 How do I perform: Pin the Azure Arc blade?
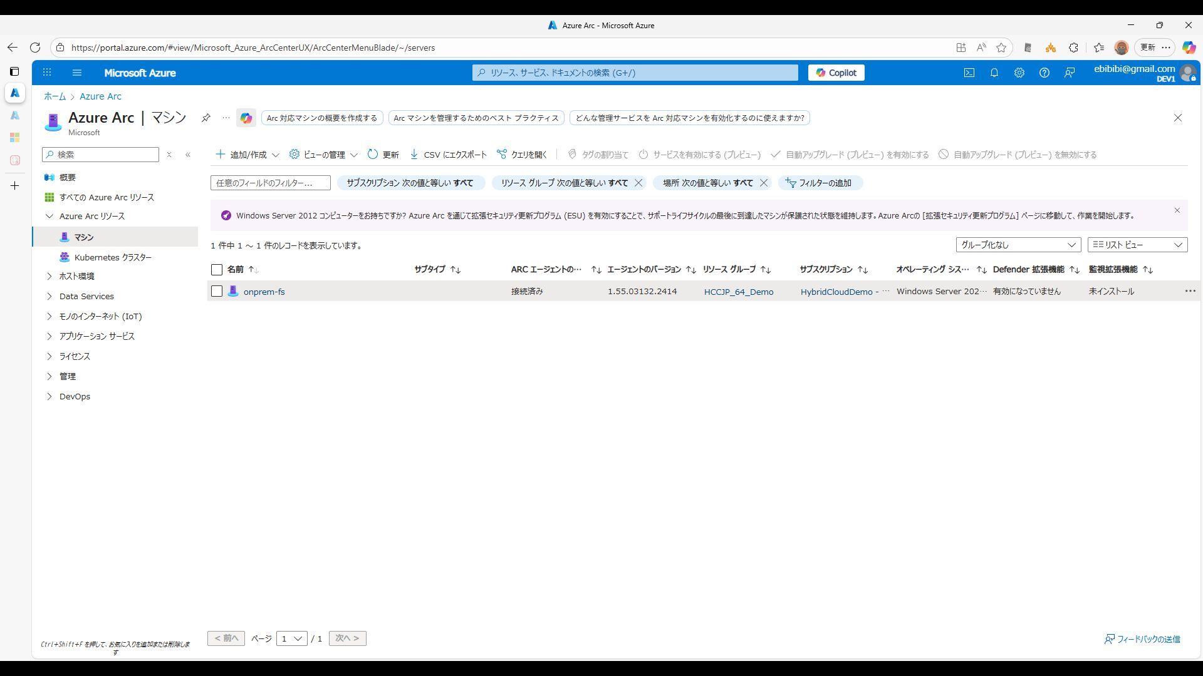(x=206, y=118)
